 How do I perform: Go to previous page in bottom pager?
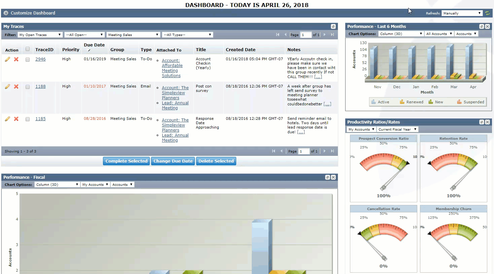(x=281, y=151)
